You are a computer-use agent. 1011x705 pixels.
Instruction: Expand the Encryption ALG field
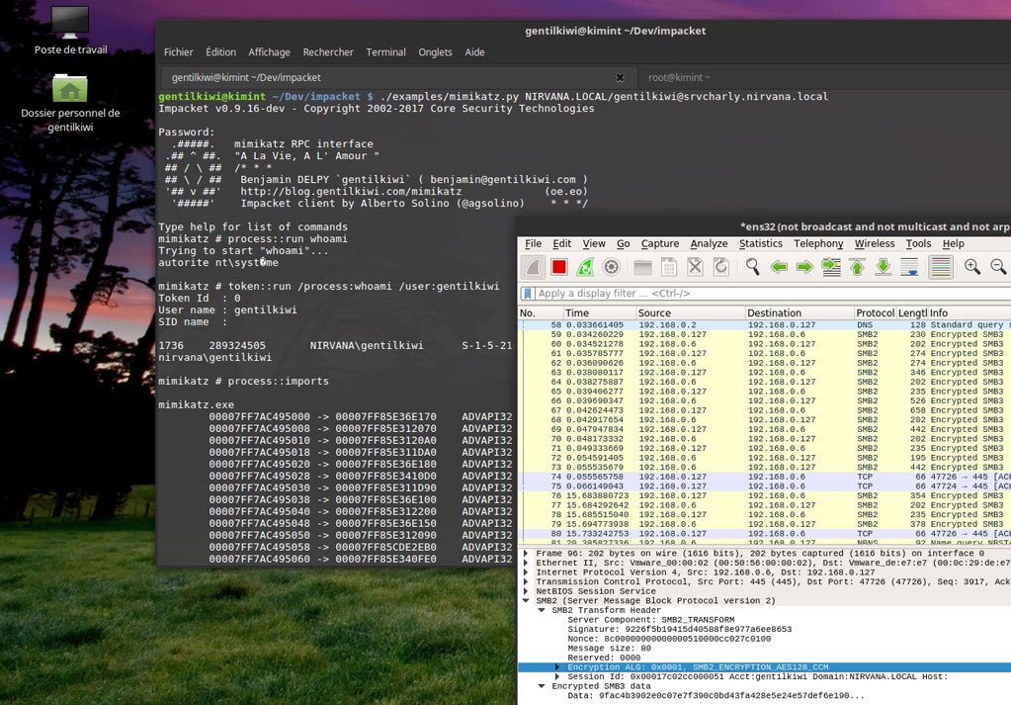pyautogui.click(x=557, y=667)
